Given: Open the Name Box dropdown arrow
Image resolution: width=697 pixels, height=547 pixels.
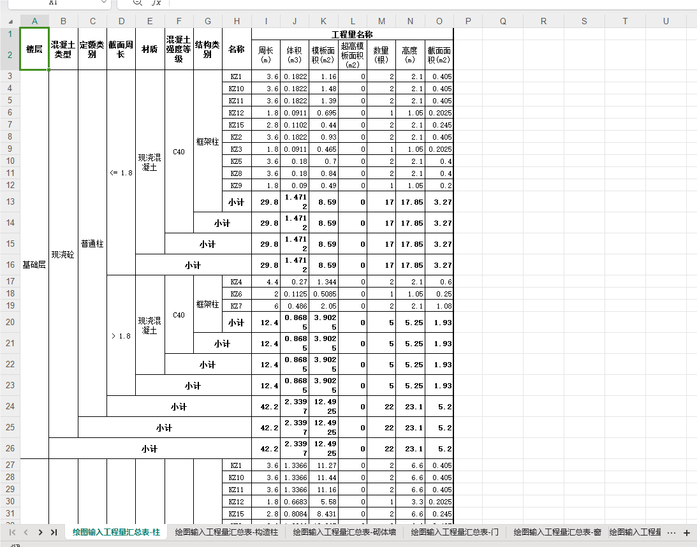Looking at the screenshot, I should (104, 2).
